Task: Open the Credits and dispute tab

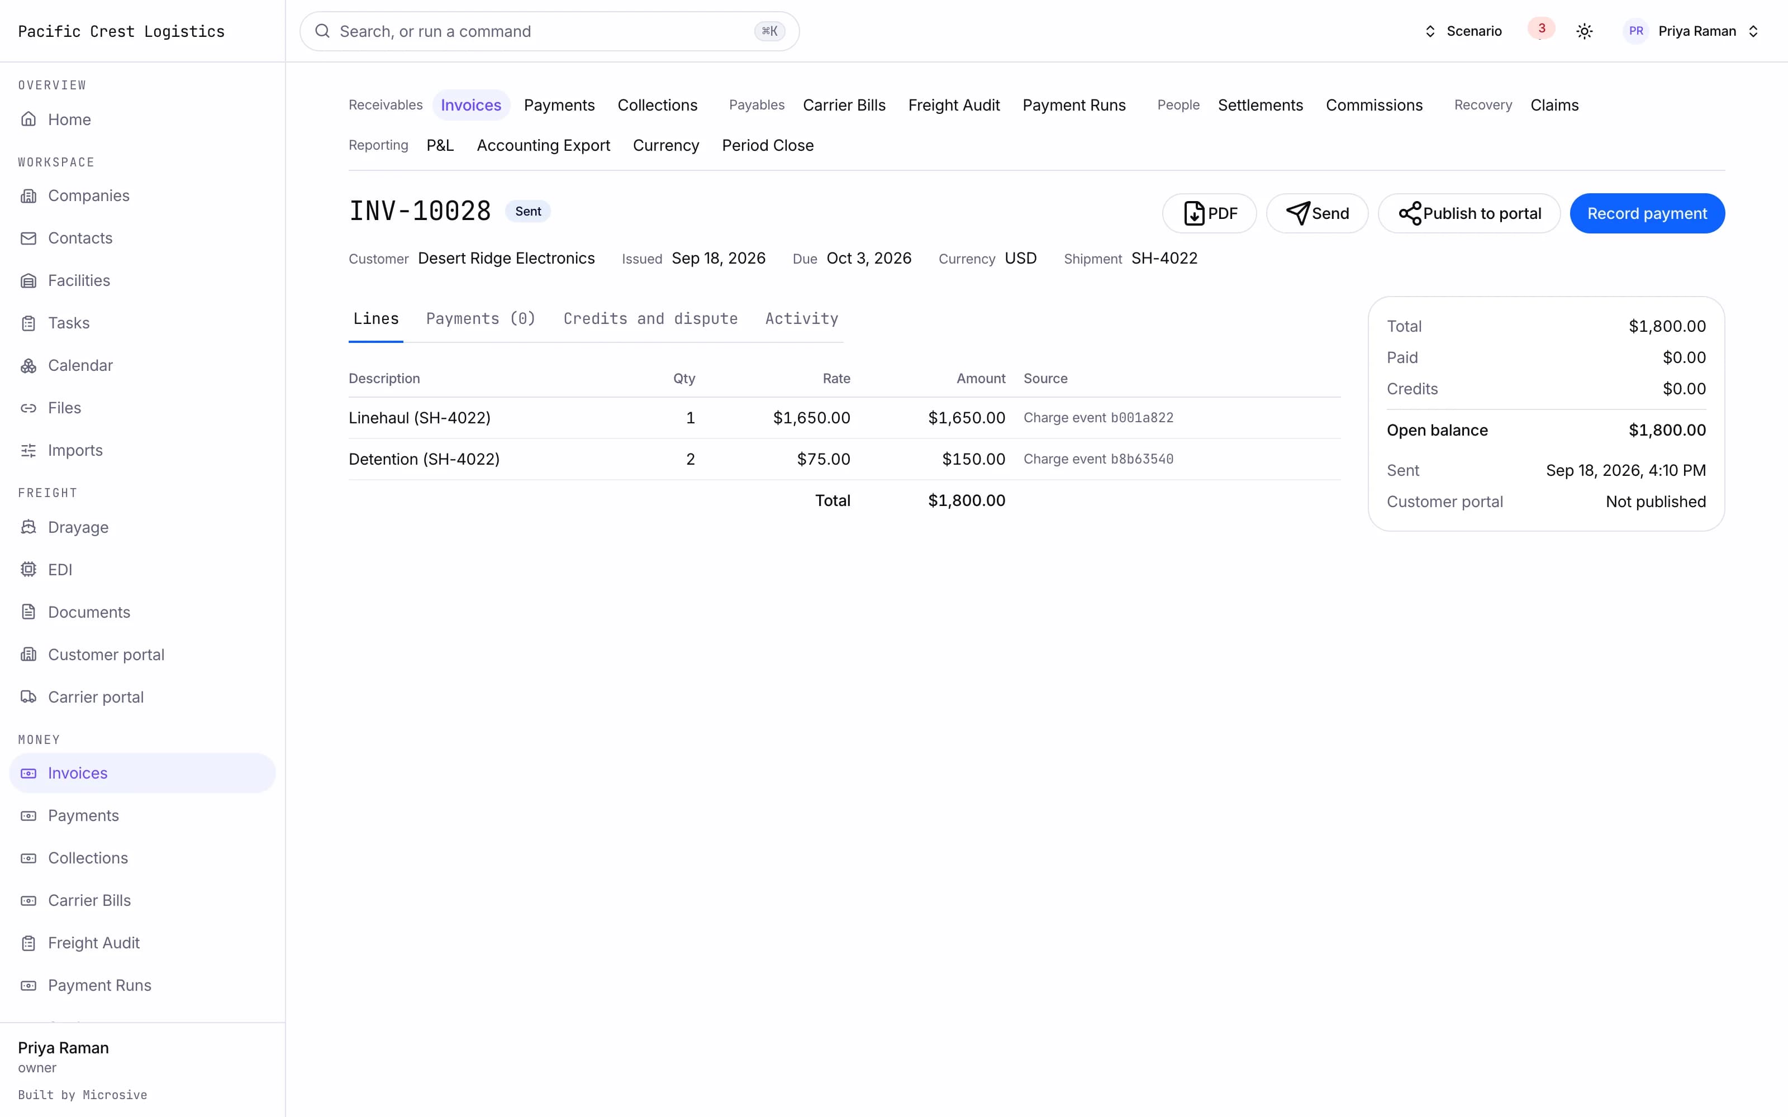Action: point(650,318)
